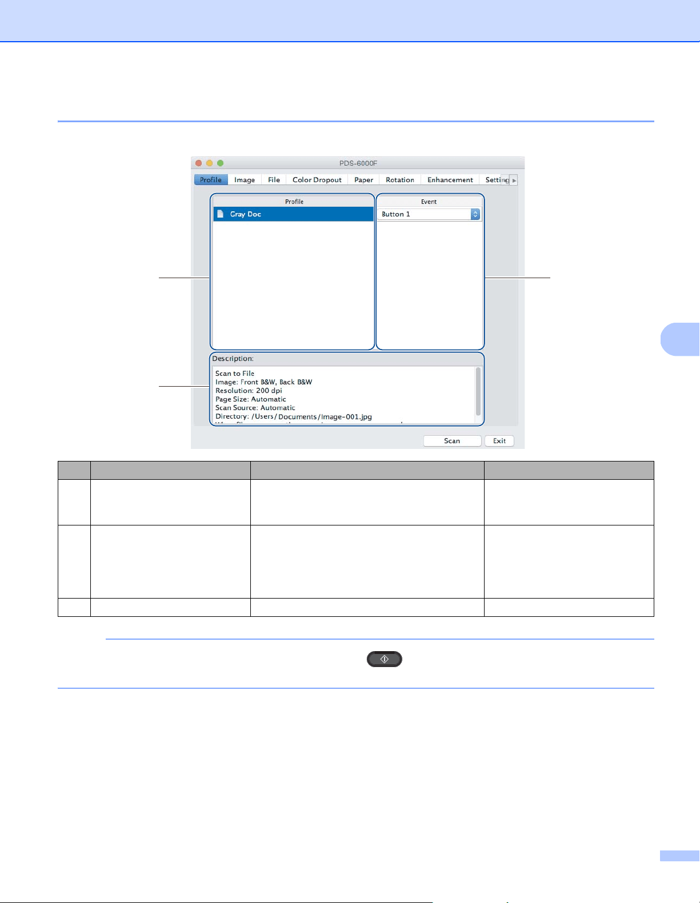Click the partially hidden Setting tab
The image size is (700, 903).
(x=493, y=180)
